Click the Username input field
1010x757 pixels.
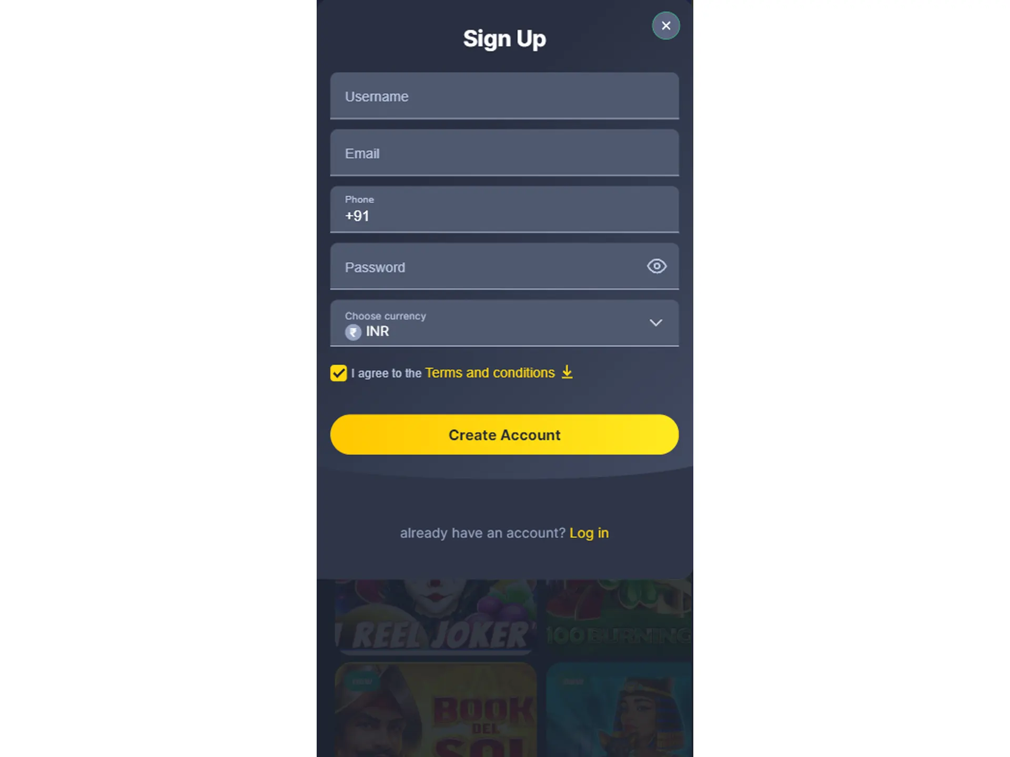[x=504, y=96]
